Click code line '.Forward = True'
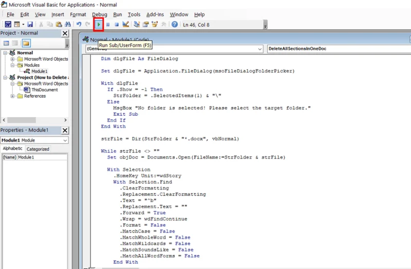This screenshot has height=269, width=411. (x=143, y=213)
